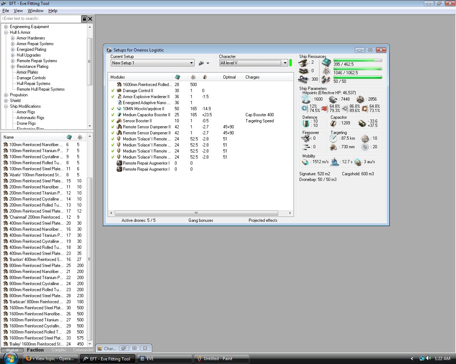Toggle the first Remote Sensor Dampener II checkmark

(x=113, y=127)
